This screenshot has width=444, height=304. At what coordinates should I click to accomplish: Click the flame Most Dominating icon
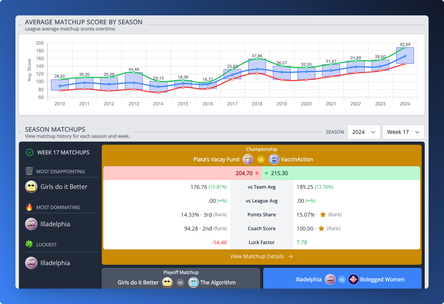[29, 207]
